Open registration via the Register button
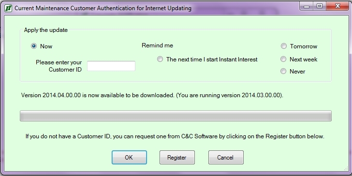352x176 pixels. tap(177, 157)
